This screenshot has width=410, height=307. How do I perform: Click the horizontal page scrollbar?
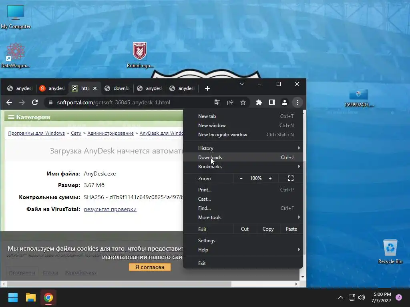pos(119,284)
